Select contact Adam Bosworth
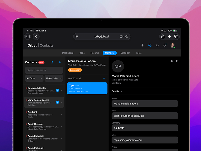This screenshot has width=201, height=151. pyautogui.click(x=44, y=138)
